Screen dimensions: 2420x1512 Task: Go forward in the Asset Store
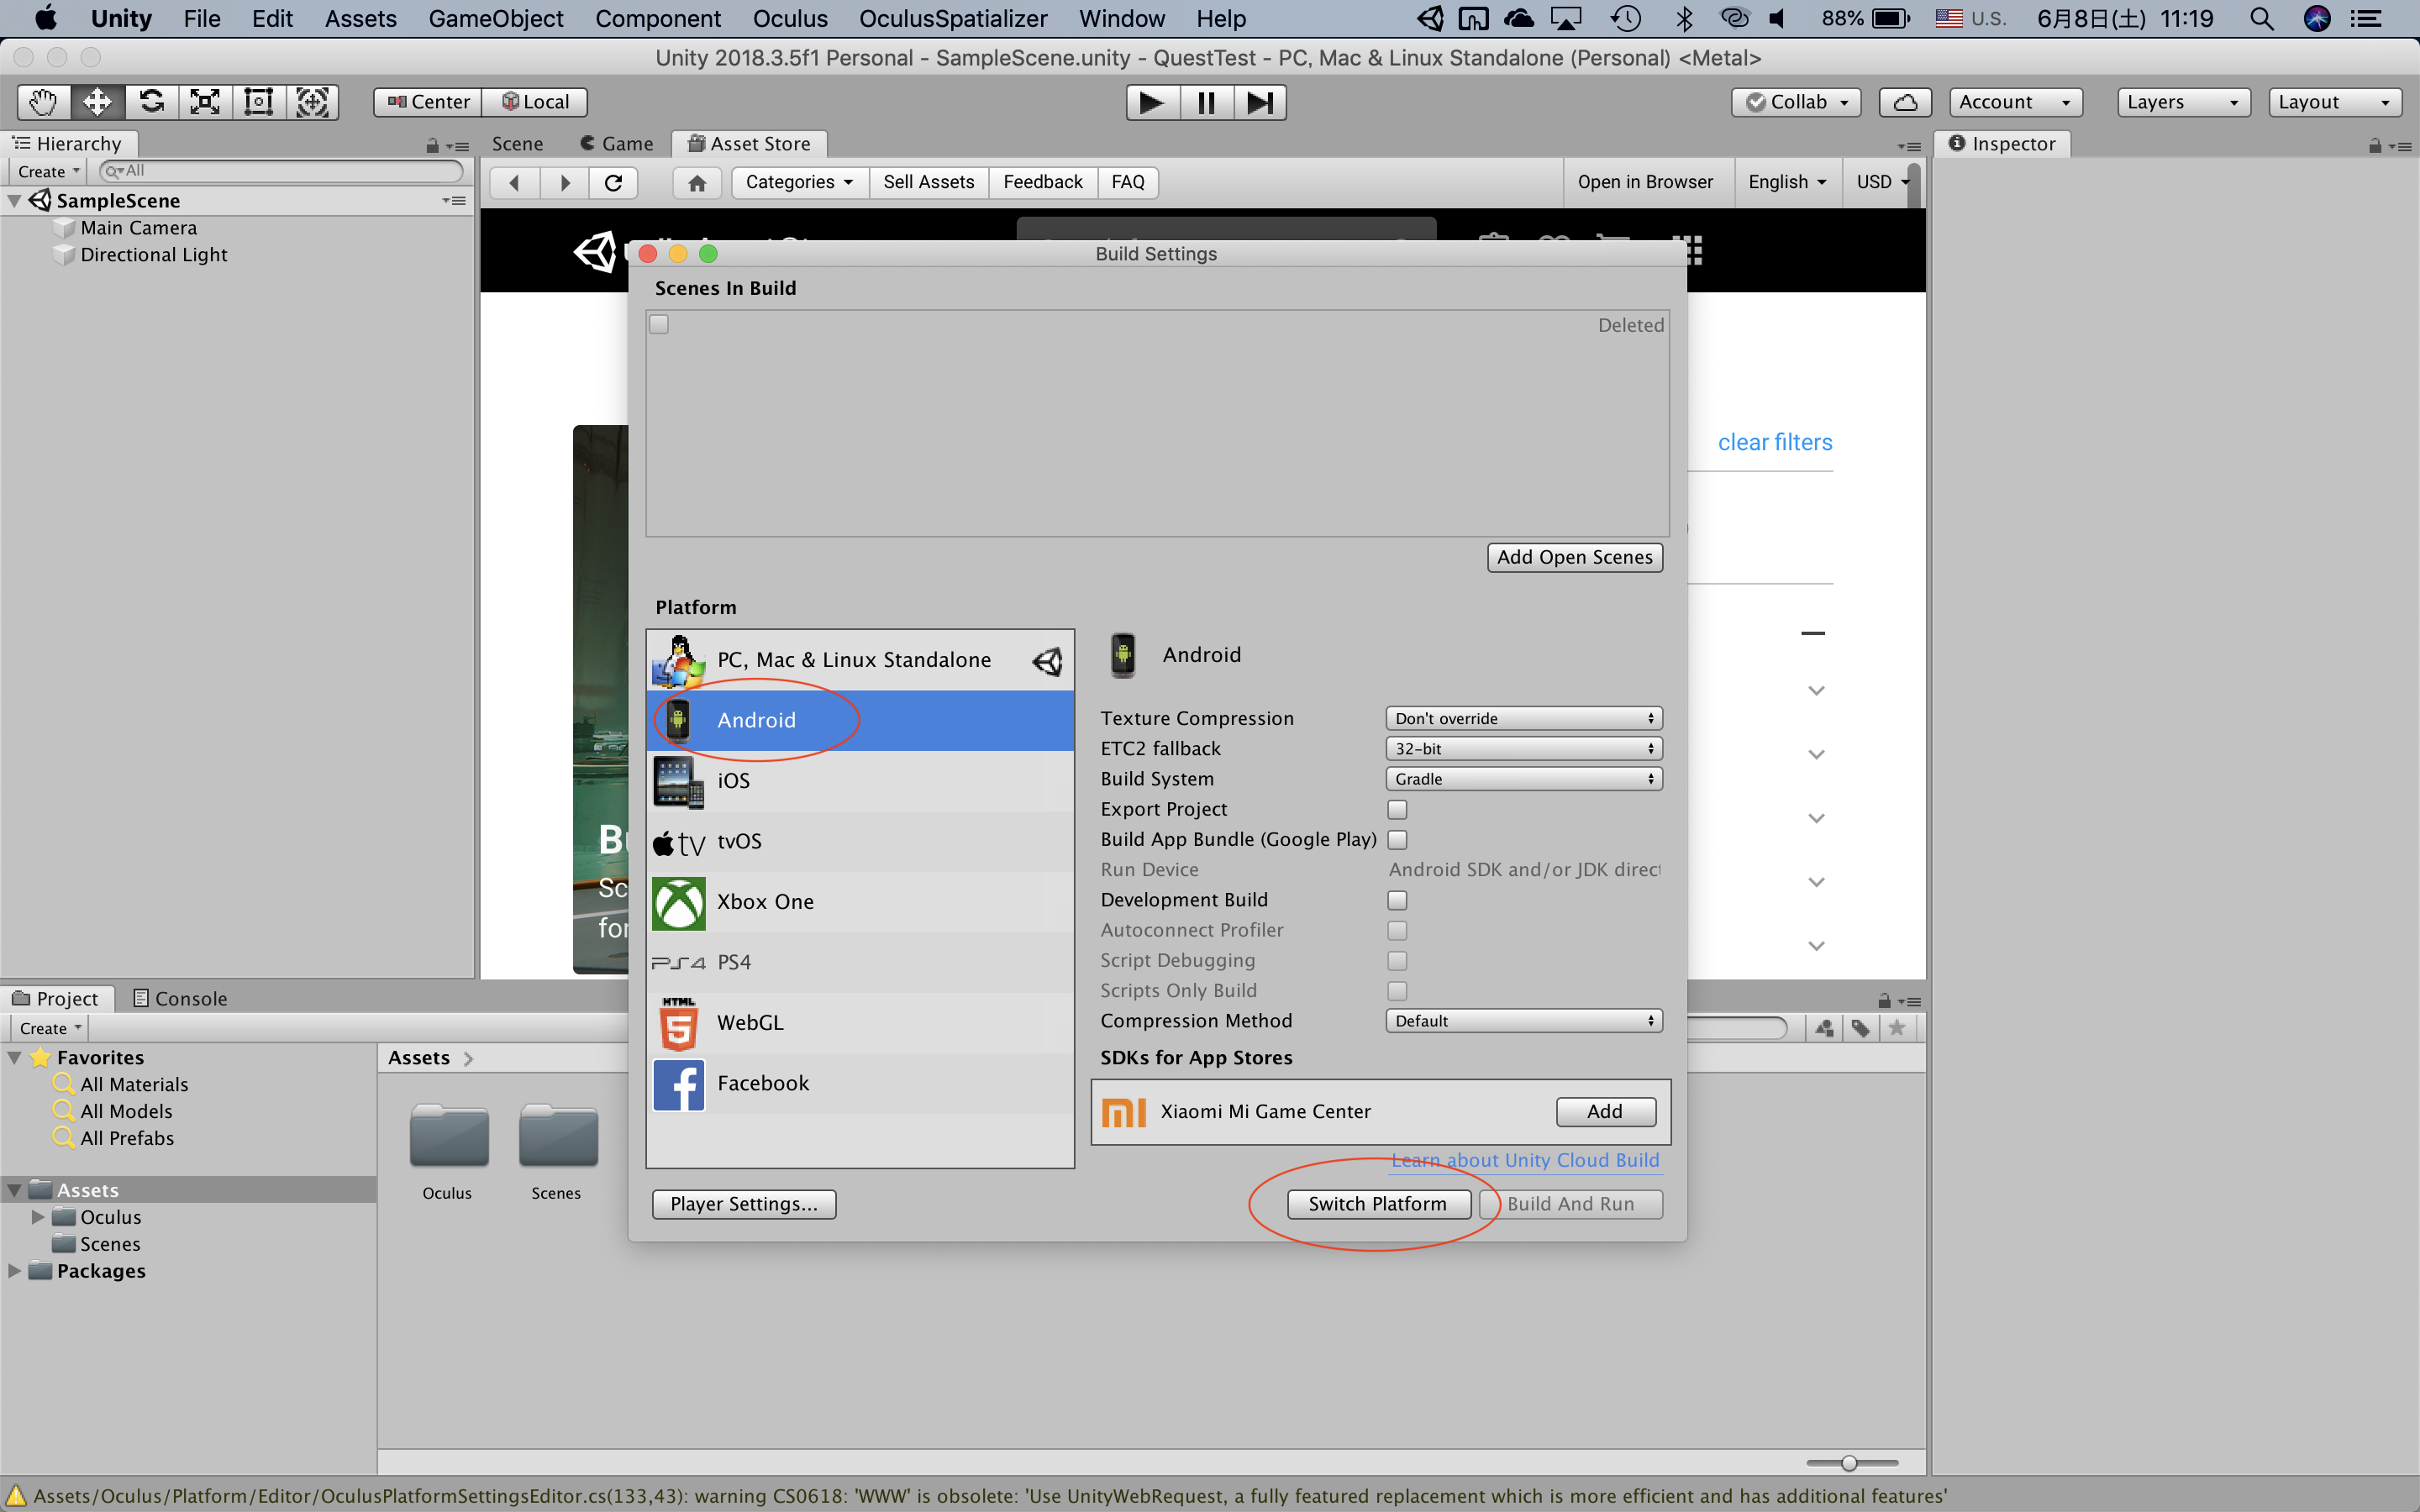[565, 182]
